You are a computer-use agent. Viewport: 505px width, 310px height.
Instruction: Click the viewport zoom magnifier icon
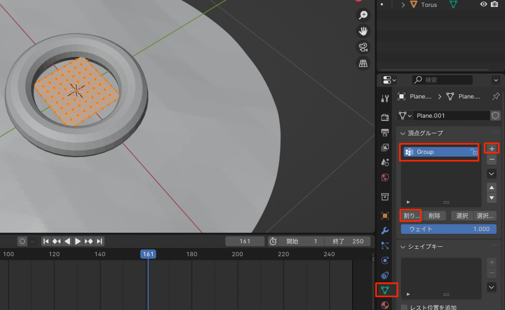pyautogui.click(x=363, y=15)
